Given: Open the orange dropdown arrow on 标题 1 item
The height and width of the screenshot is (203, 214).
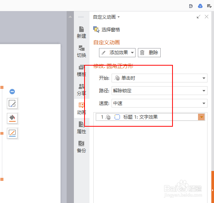Looking at the screenshot, I should pos(201,117).
